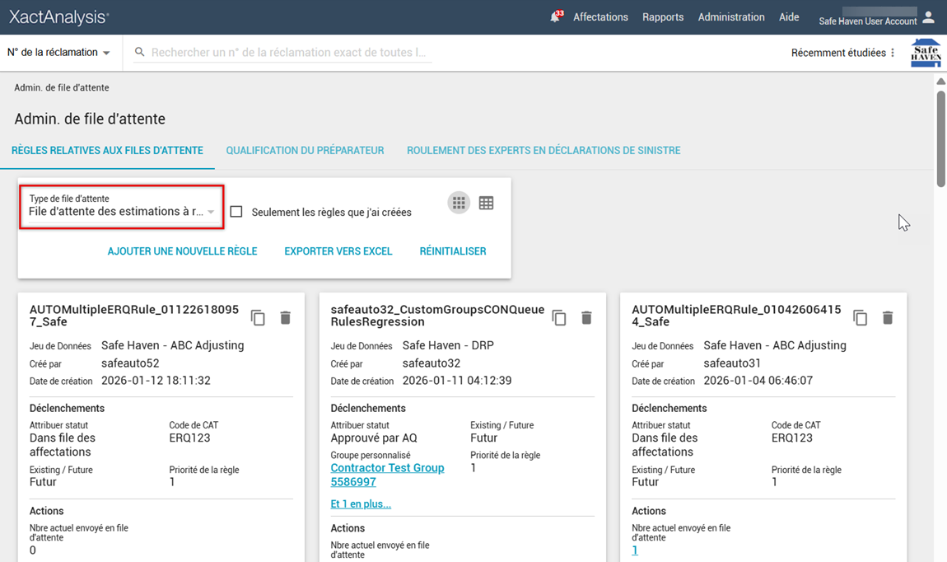
Task: Click creator name safeauto31
Action: [732, 363]
